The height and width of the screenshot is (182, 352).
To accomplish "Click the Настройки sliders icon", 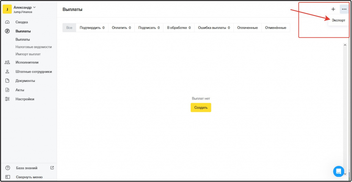I will click(7, 99).
